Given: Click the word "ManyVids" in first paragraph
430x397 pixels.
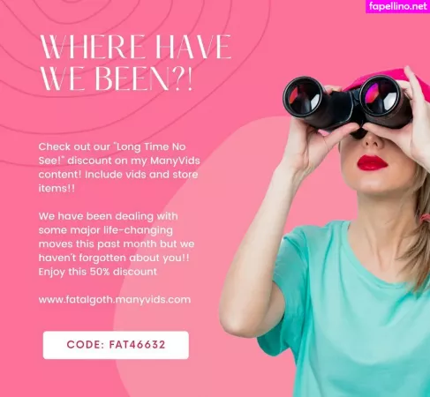Looking at the screenshot, I should pos(175,161).
